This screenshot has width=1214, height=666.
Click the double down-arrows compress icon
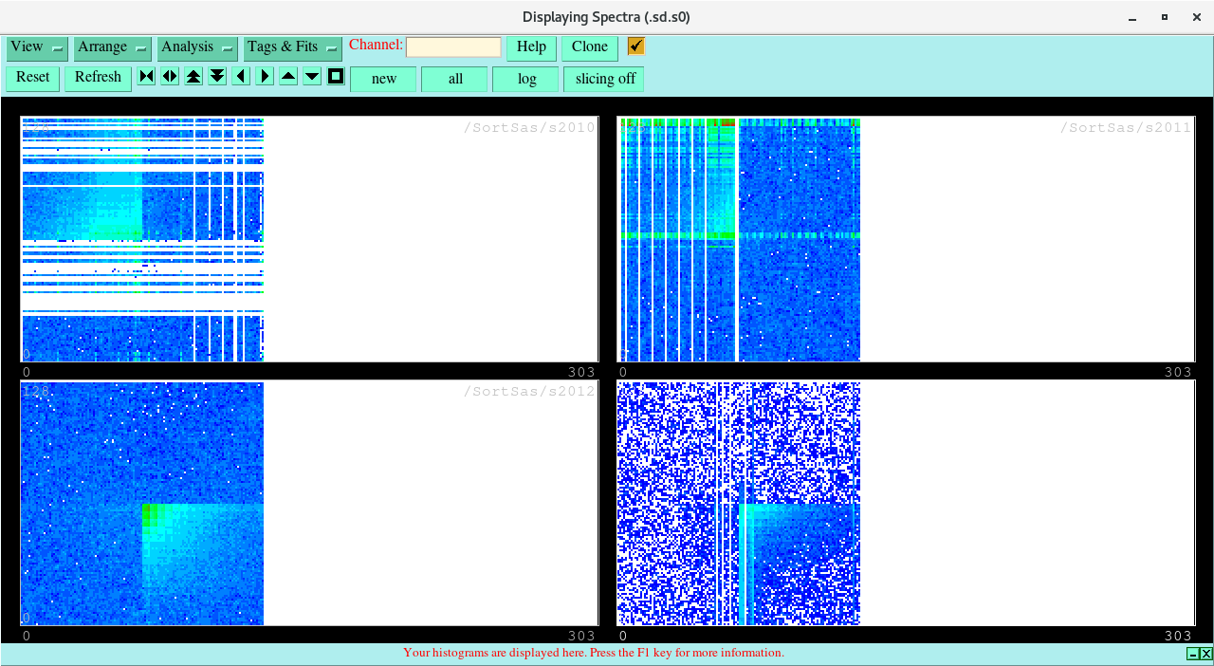click(x=216, y=76)
